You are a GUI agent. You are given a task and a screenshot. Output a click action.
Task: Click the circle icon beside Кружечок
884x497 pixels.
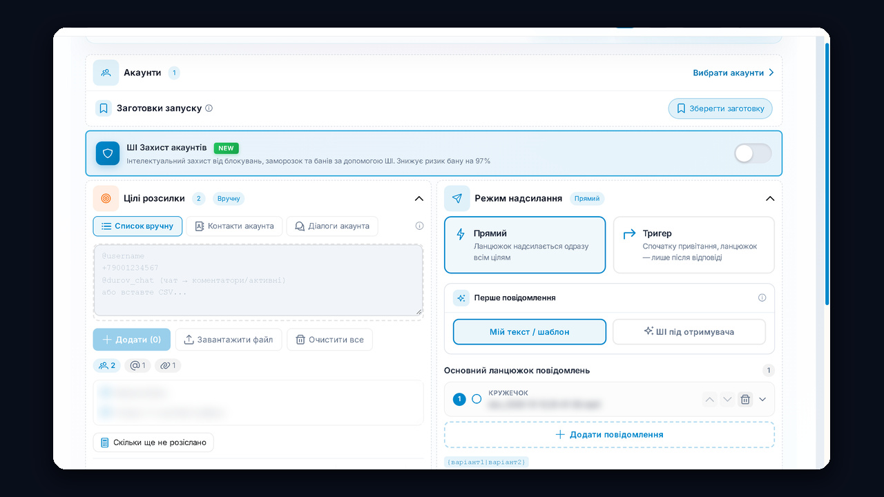point(477,399)
